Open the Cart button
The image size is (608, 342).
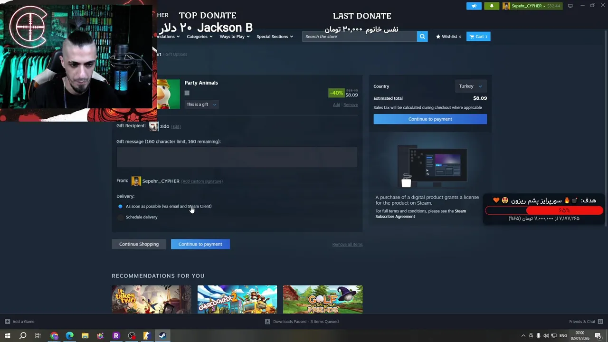[x=478, y=37]
